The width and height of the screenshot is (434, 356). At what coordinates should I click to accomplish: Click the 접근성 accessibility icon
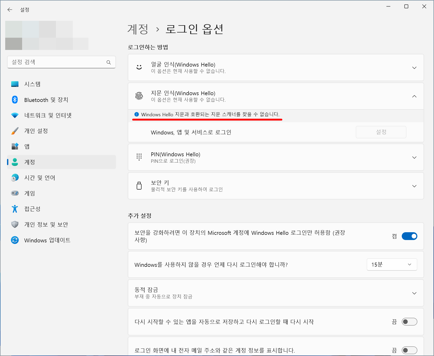coord(15,209)
